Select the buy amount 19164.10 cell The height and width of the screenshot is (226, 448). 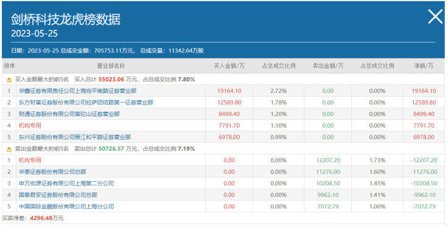(x=229, y=91)
